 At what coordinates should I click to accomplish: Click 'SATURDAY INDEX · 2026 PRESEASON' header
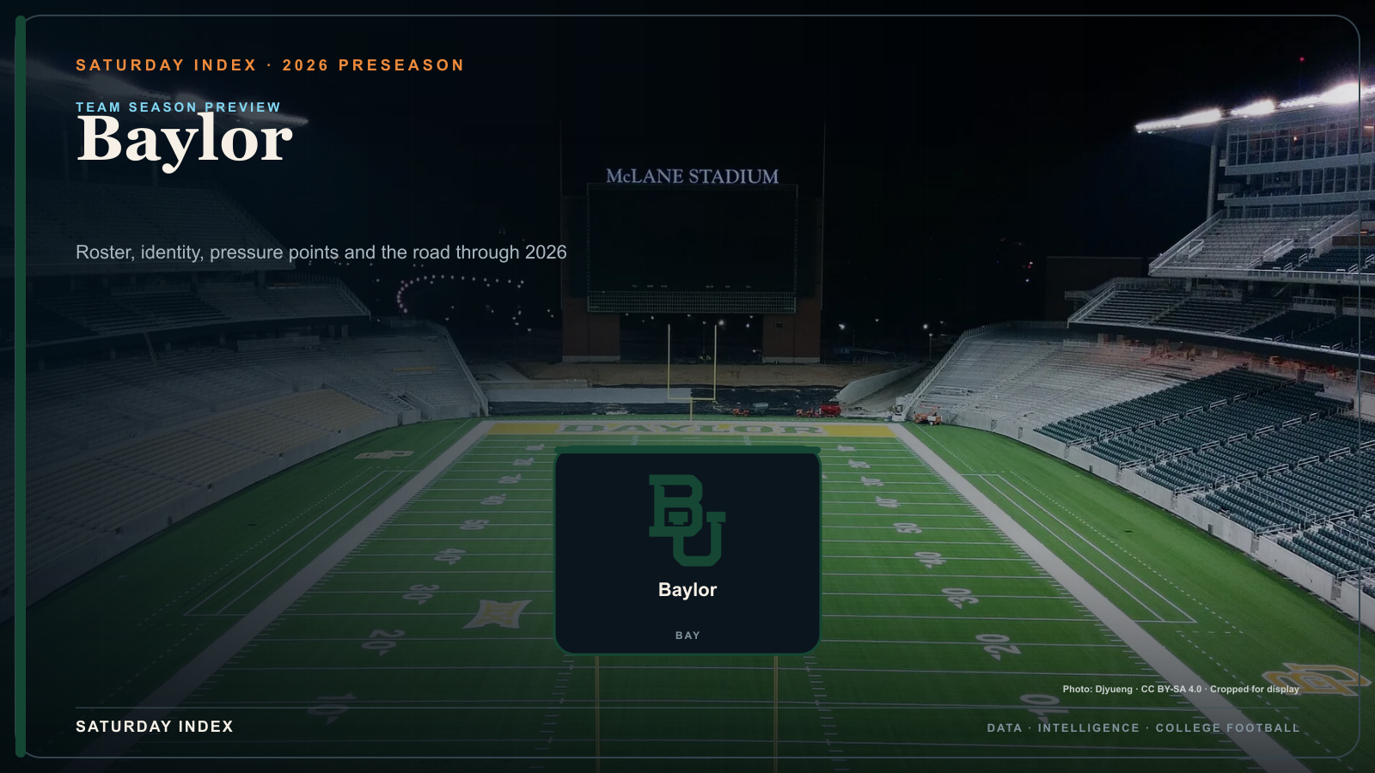click(x=270, y=65)
